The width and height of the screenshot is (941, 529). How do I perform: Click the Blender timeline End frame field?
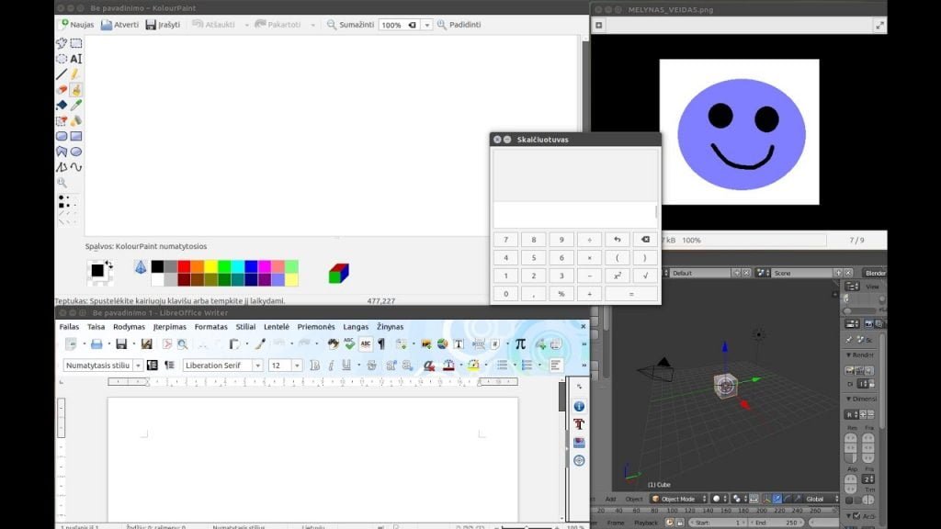click(x=776, y=523)
